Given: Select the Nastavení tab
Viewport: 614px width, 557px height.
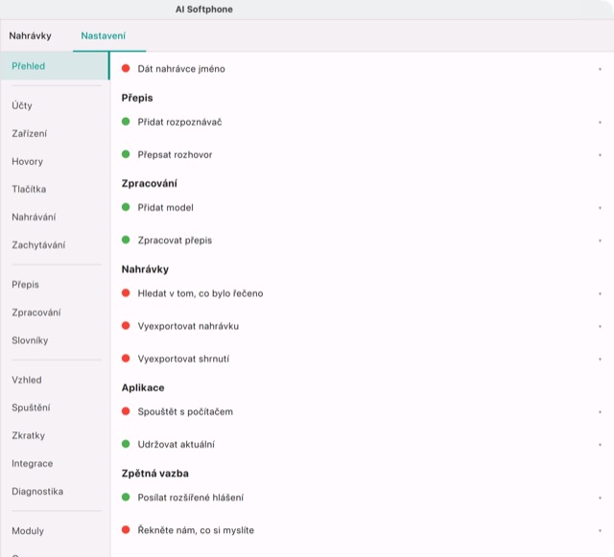Looking at the screenshot, I should (103, 36).
